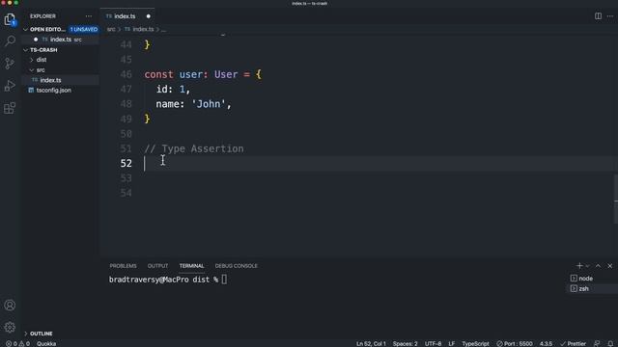The image size is (618, 347).
Task: Click into the terminal prompt line
Action: (168, 280)
